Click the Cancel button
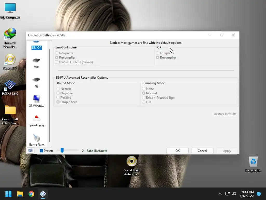This screenshot has height=200, width=266. [202, 151]
